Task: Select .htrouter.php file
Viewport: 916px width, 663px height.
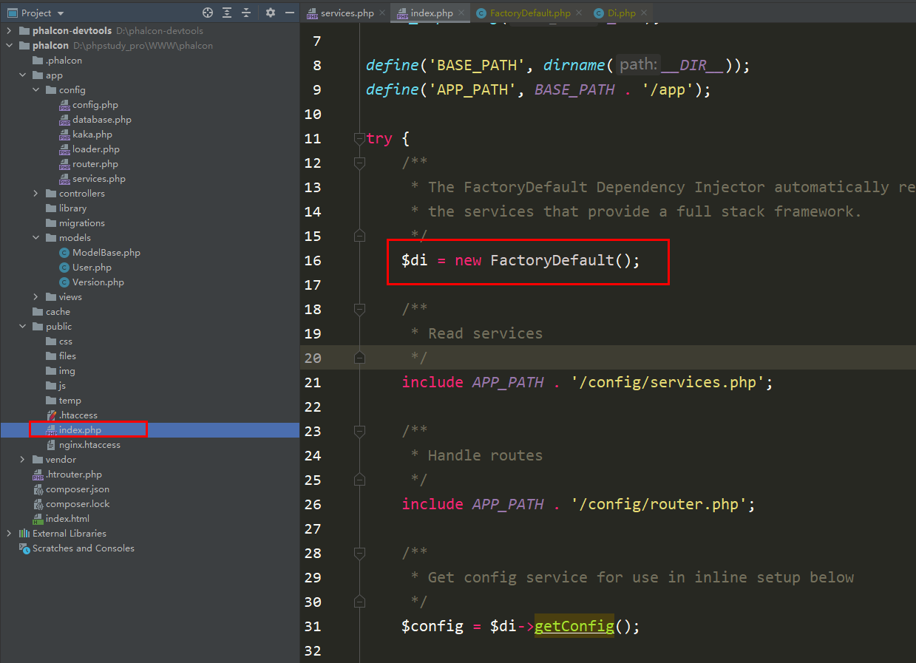Action: [73, 475]
